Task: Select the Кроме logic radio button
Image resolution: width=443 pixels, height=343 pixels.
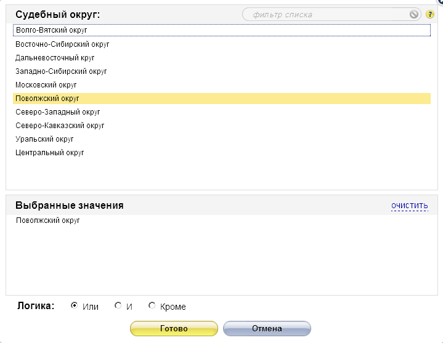Action: click(152, 305)
